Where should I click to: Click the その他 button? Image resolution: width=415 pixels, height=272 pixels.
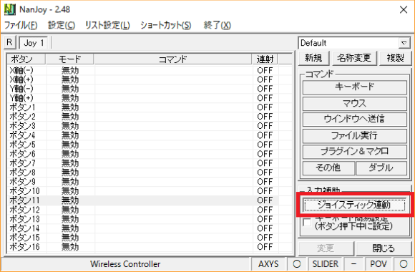click(x=328, y=168)
